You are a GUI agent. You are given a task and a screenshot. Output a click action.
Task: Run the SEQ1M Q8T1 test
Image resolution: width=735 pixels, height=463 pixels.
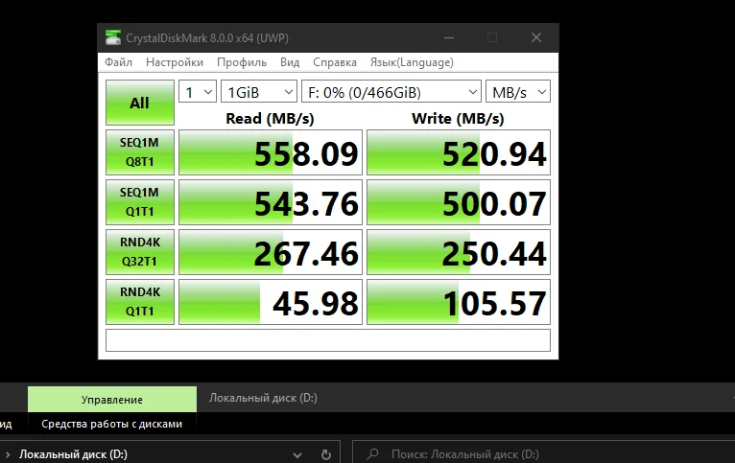tap(140, 152)
